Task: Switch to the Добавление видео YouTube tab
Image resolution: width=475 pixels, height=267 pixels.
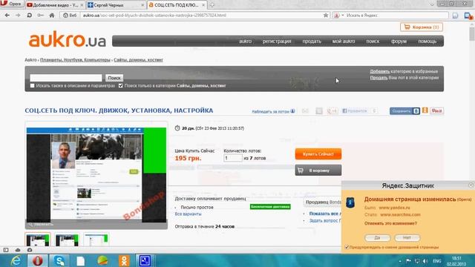Action: coord(54,5)
